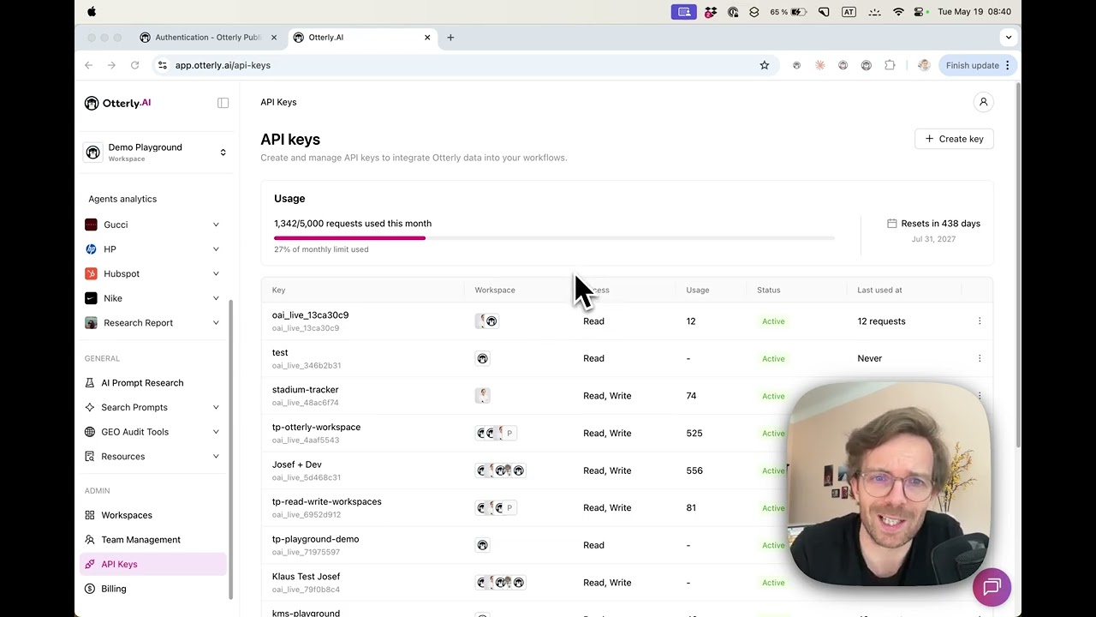1096x617 pixels.
Task: Click the Otterly.AI logo
Action: (x=118, y=103)
